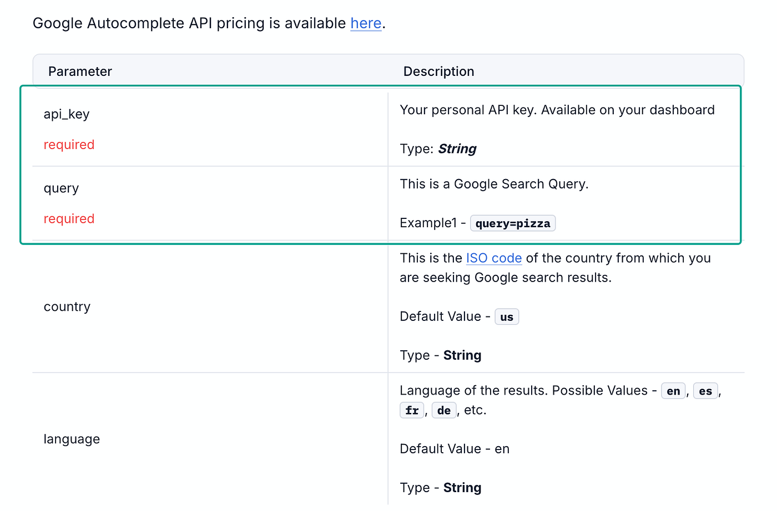Click the query=pizza code snippet
This screenshot has height=511, width=777.
tap(512, 223)
